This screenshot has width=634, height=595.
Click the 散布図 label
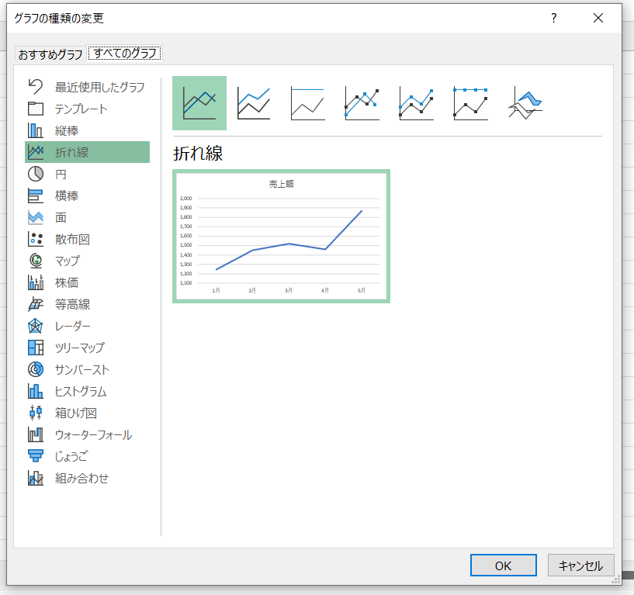pos(72,239)
